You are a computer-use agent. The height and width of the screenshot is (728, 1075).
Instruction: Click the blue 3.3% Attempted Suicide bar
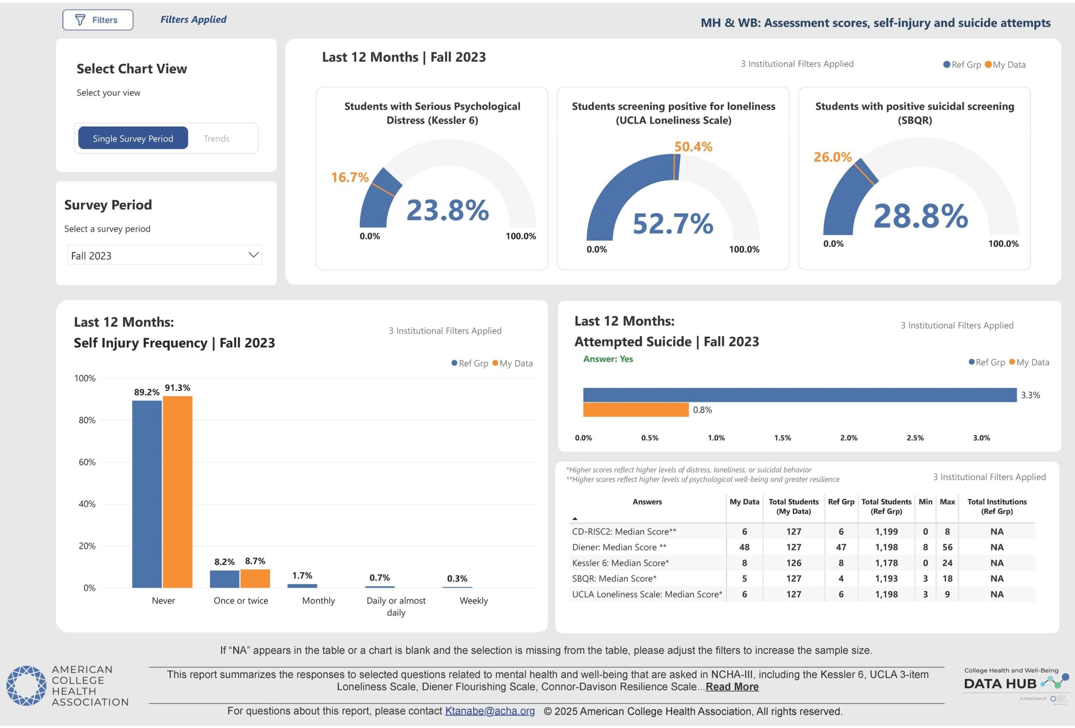click(x=800, y=395)
